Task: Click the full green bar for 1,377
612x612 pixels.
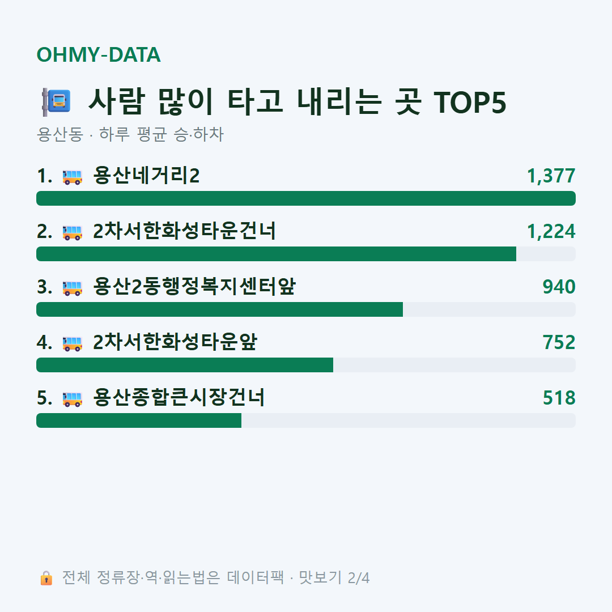Action: pos(306,198)
